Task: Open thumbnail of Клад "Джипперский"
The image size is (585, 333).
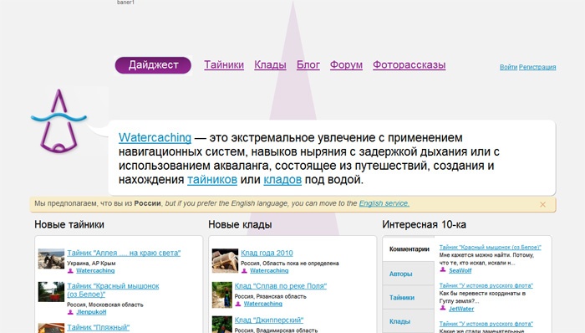Action: (x=222, y=325)
